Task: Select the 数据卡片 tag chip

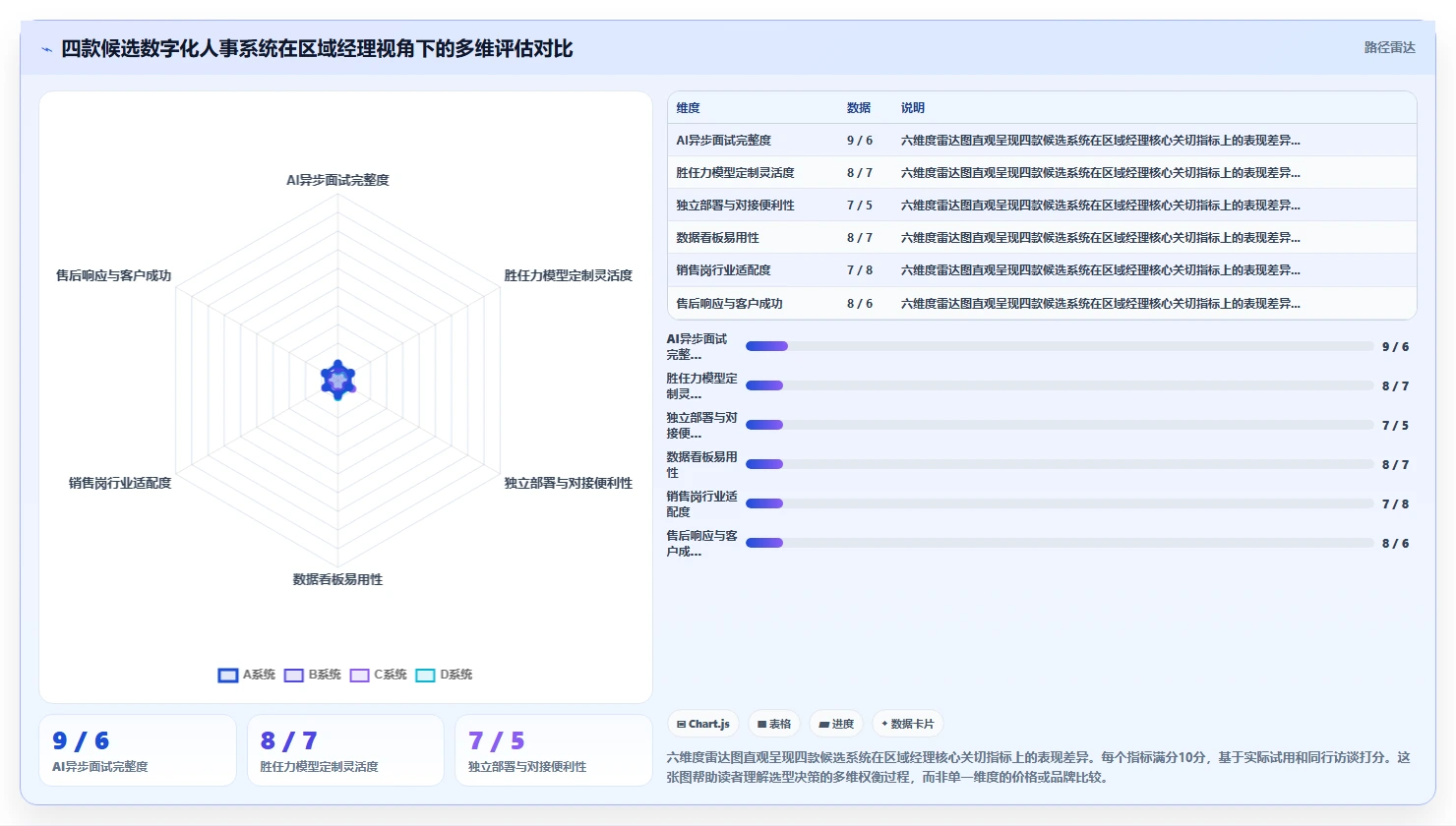Action: tap(908, 724)
